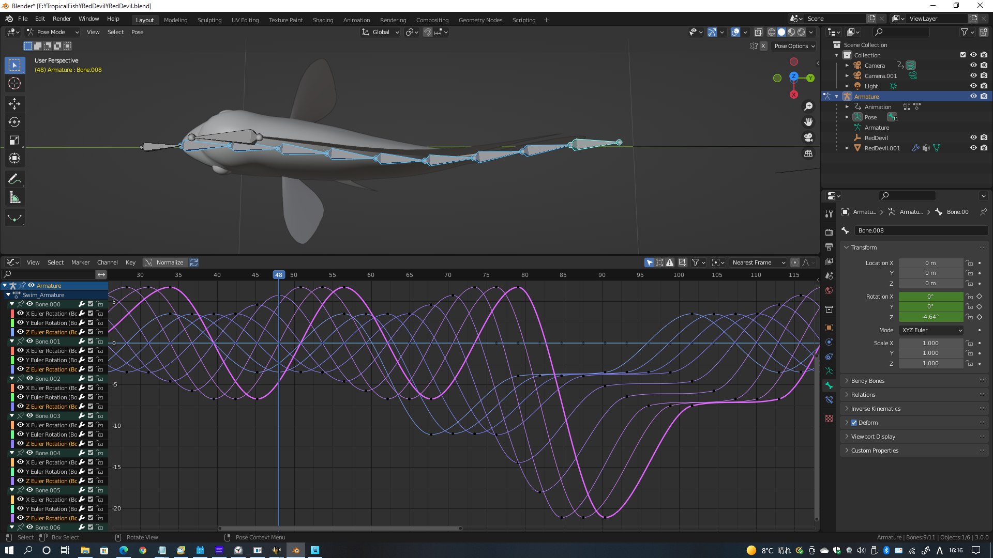Select the 3D Cursor tool

click(x=14, y=83)
